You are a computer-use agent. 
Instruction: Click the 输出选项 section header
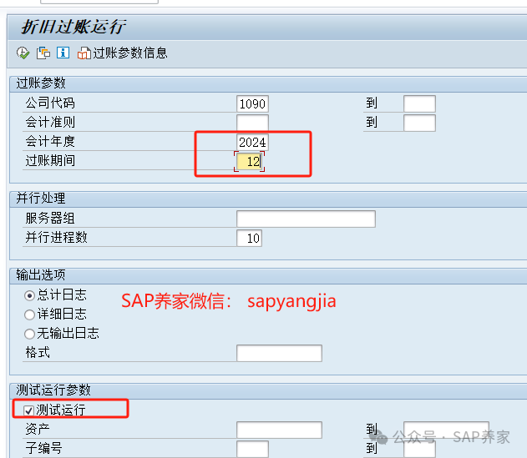(x=41, y=274)
